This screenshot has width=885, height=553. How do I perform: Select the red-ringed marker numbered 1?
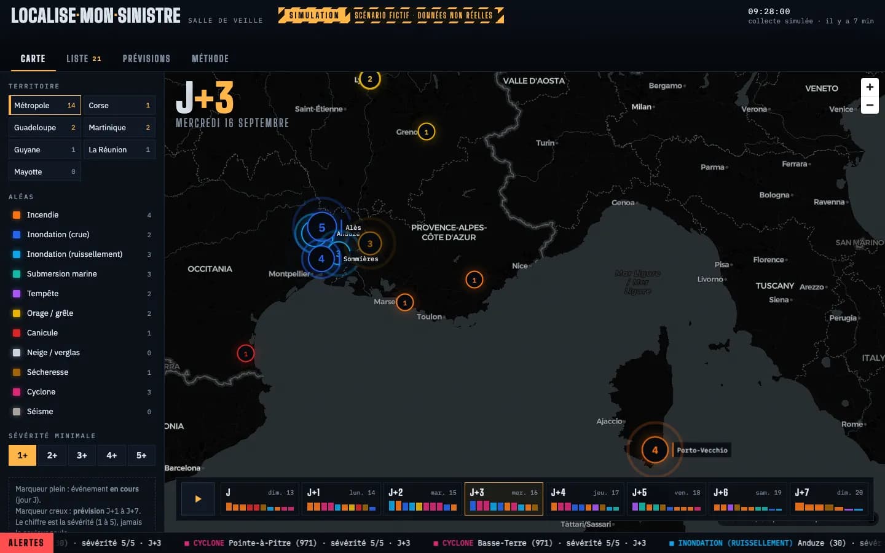point(245,353)
